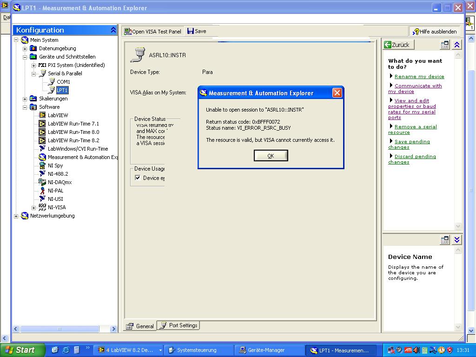476x357 pixels.
Task: Close the Measurement & Automation Explorer error dialog
Action: click(337, 93)
